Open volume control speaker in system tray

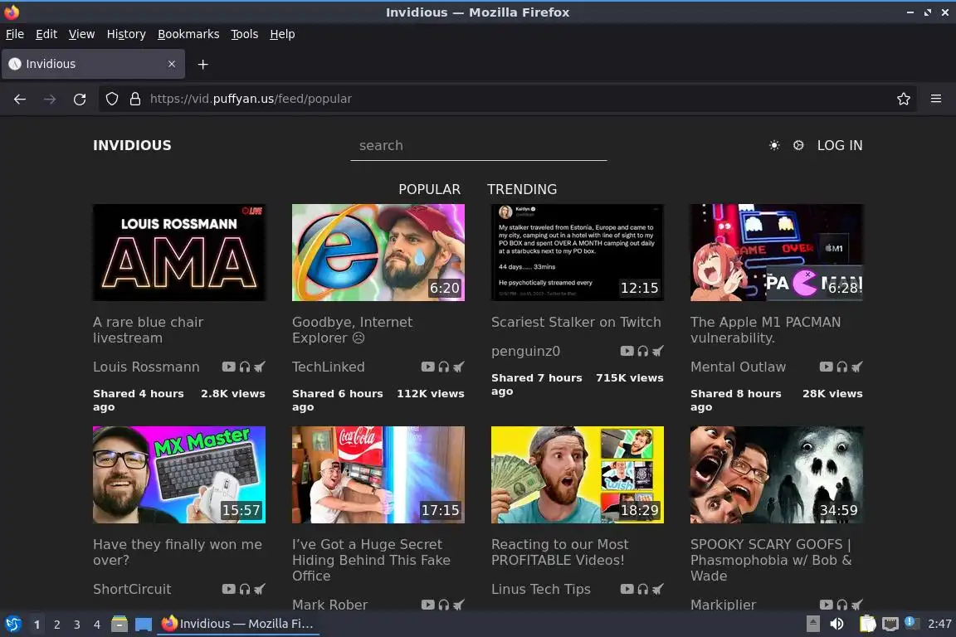pos(837,624)
